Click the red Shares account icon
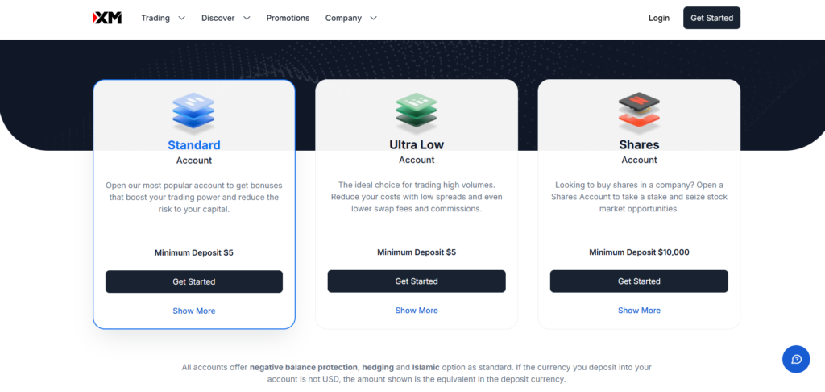This screenshot has height=392, width=825. tap(639, 112)
